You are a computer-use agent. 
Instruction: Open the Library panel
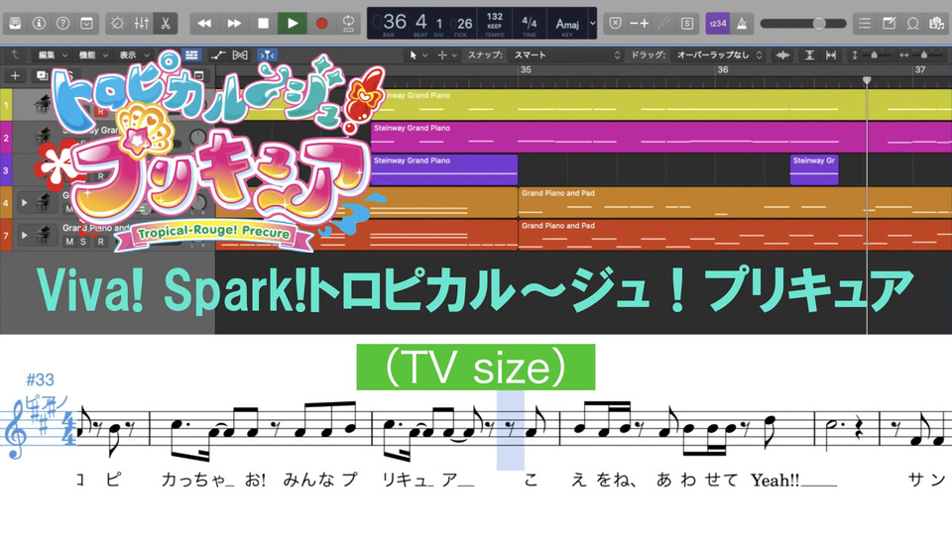point(15,24)
